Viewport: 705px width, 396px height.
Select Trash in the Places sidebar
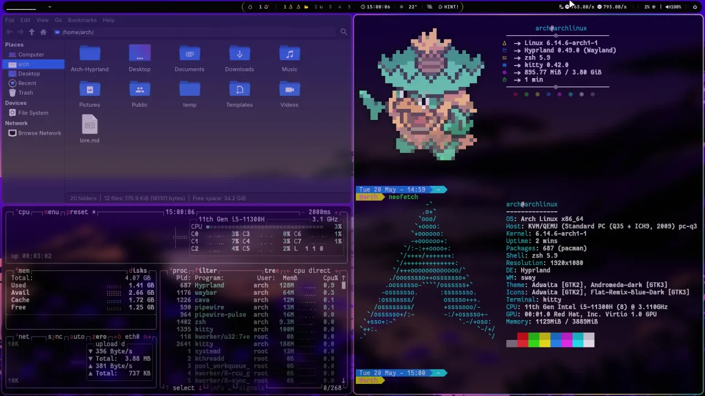click(25, 93)
